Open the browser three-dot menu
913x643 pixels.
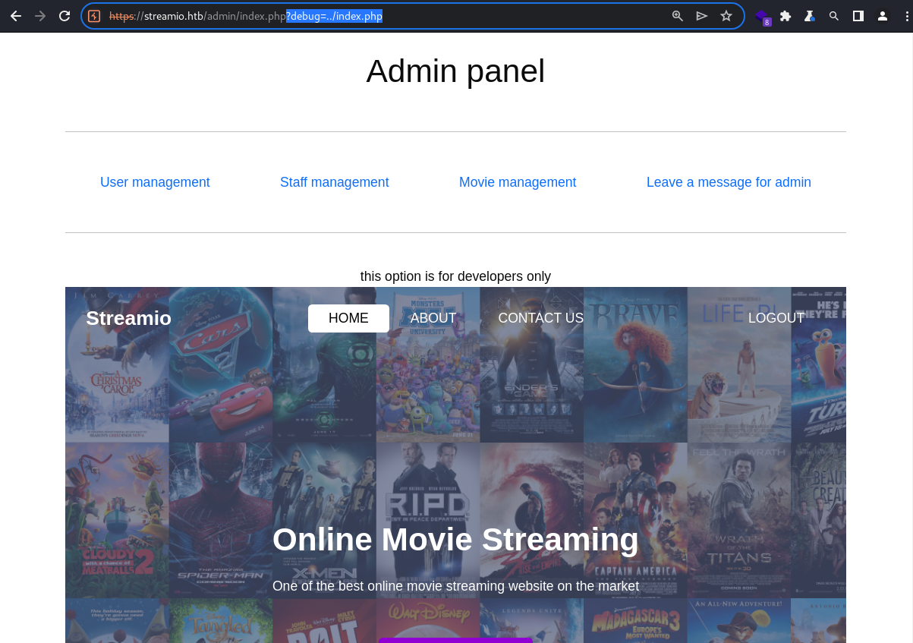pyautogui.click(x=906, y=16)
